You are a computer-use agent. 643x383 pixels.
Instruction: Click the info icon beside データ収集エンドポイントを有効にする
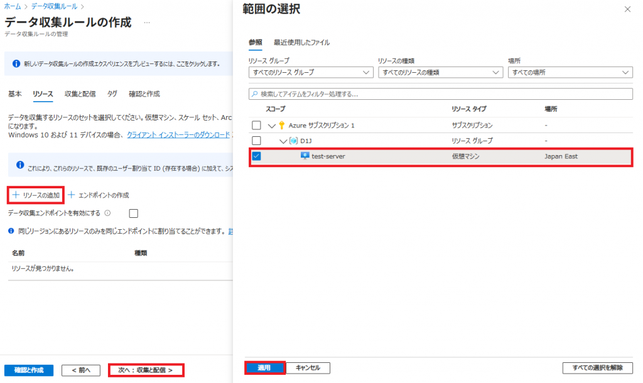click(107, 213)
